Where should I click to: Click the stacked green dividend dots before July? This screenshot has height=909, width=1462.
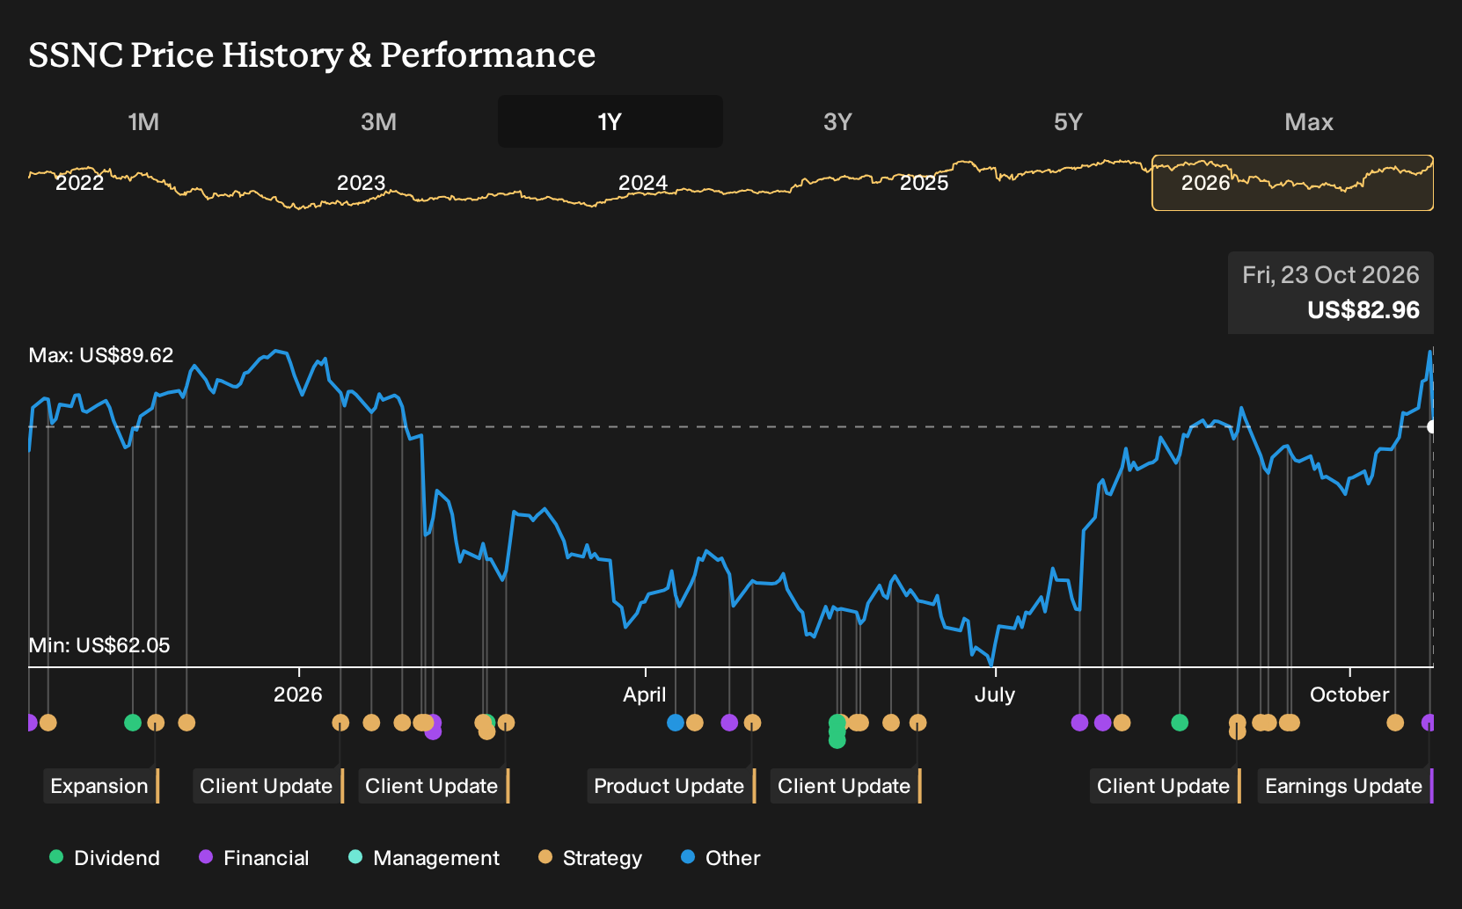[837, 731]
